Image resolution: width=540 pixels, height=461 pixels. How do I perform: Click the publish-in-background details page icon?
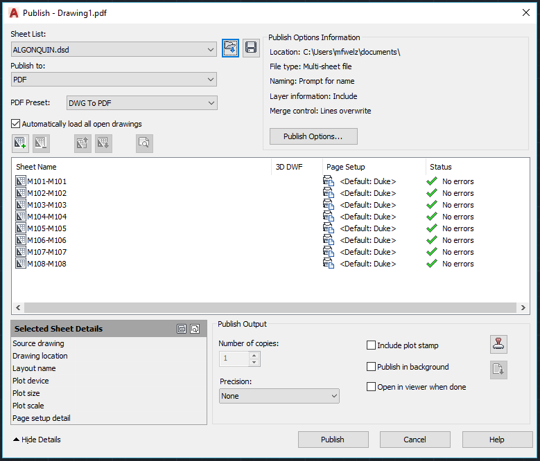coord(498,370)
